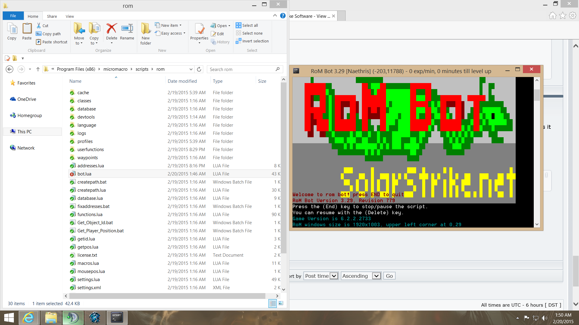Open the Properties icon in ribbon
The width and height of the screenshot is (579, 325).
[199, 29]
